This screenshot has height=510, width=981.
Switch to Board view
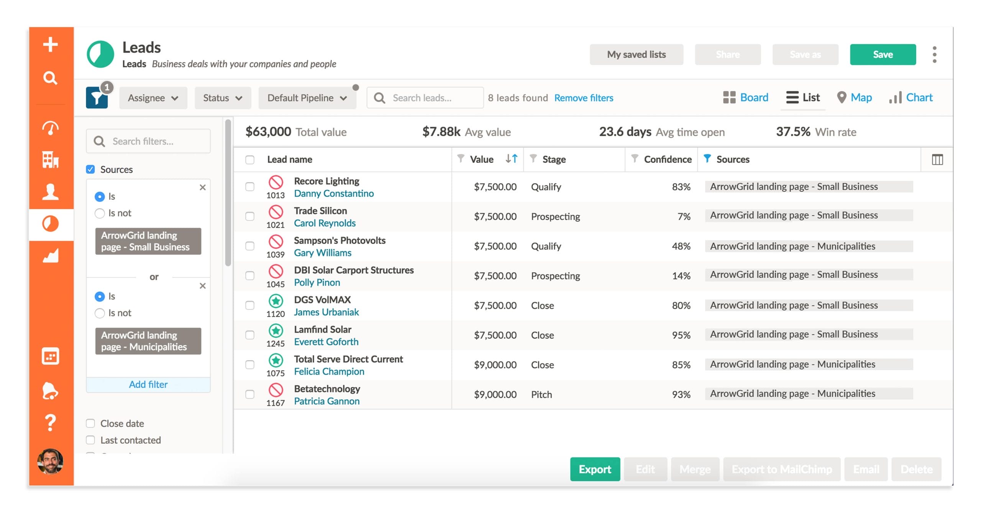coord(745,97)
